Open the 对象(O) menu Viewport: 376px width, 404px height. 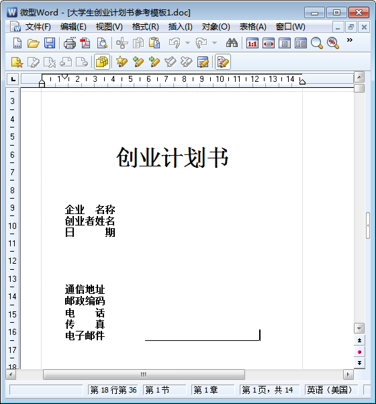tap(216, 27)
